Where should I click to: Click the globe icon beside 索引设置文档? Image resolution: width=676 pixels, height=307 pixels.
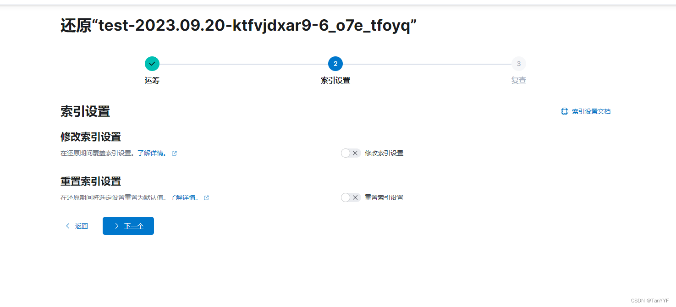click(x=564, y=111)
